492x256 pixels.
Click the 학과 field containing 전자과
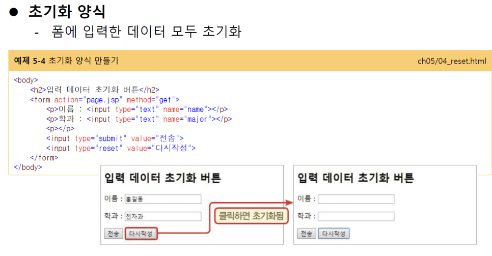pyautogui.click(x=163, y=216)
